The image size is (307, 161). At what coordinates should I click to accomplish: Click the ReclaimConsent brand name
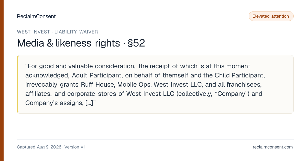tap(36, 16)
